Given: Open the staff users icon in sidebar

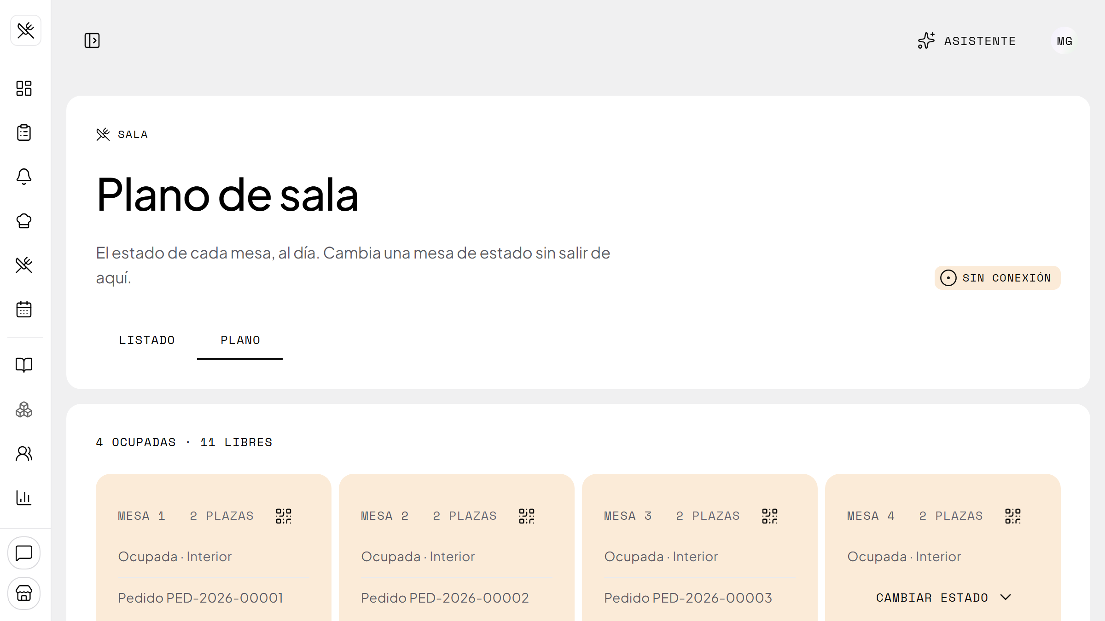Looking at the screenshot, I should 24,454.
